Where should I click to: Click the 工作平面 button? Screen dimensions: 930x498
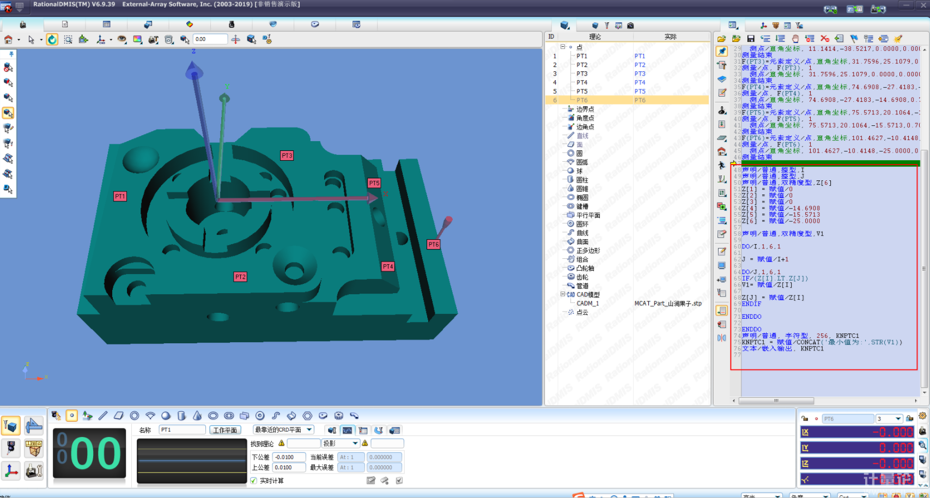click(x=225, y=430)
